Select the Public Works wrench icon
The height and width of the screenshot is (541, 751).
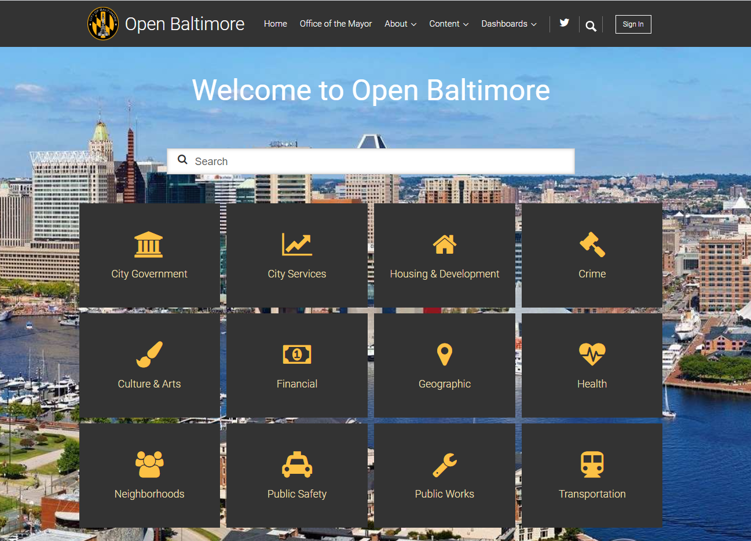[444, 465]
